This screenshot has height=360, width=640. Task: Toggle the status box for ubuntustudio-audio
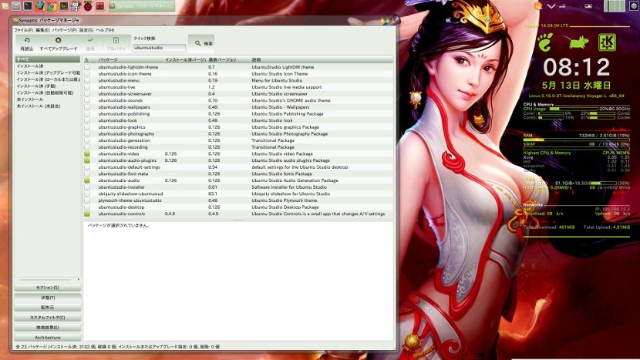87,180
